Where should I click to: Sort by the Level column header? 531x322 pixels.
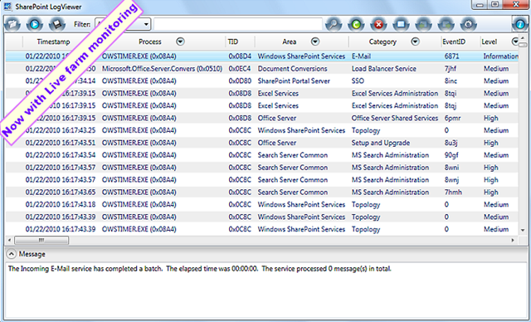tap(490, 41)
